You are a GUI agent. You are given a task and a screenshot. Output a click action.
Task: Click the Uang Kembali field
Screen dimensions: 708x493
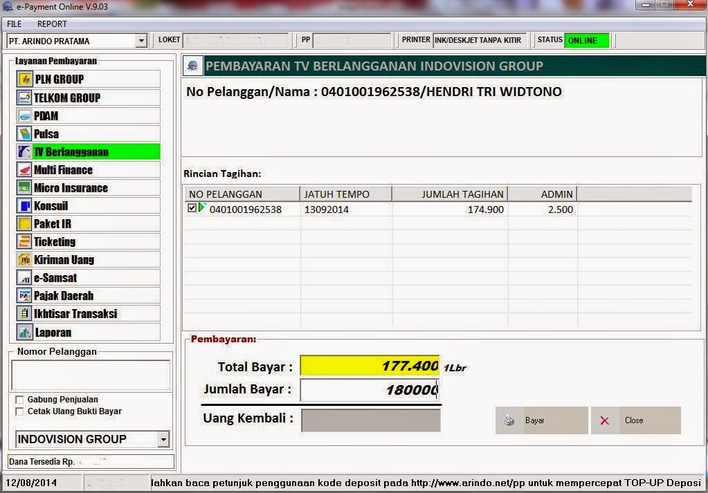[371, 420]
